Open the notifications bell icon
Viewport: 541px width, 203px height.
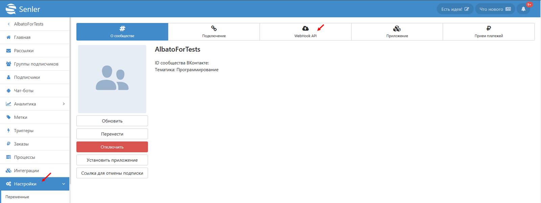click(x=523, y=9)
